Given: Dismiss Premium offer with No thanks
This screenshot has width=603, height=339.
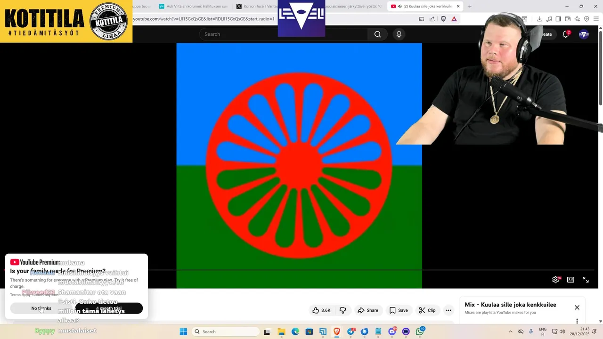Looking at the screenshot, I should [41, 308].
